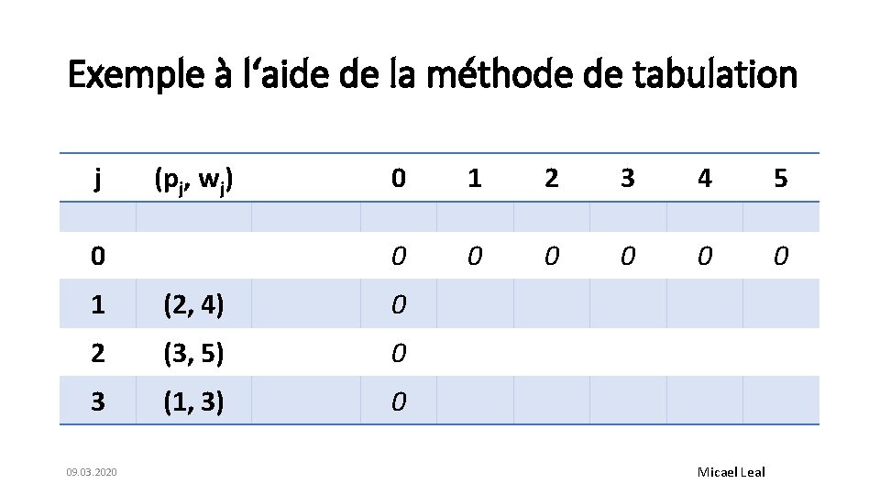Click the (pj, wj) column header
The width and height of the screenshot is (880, 495).
(x=193, y=181)
